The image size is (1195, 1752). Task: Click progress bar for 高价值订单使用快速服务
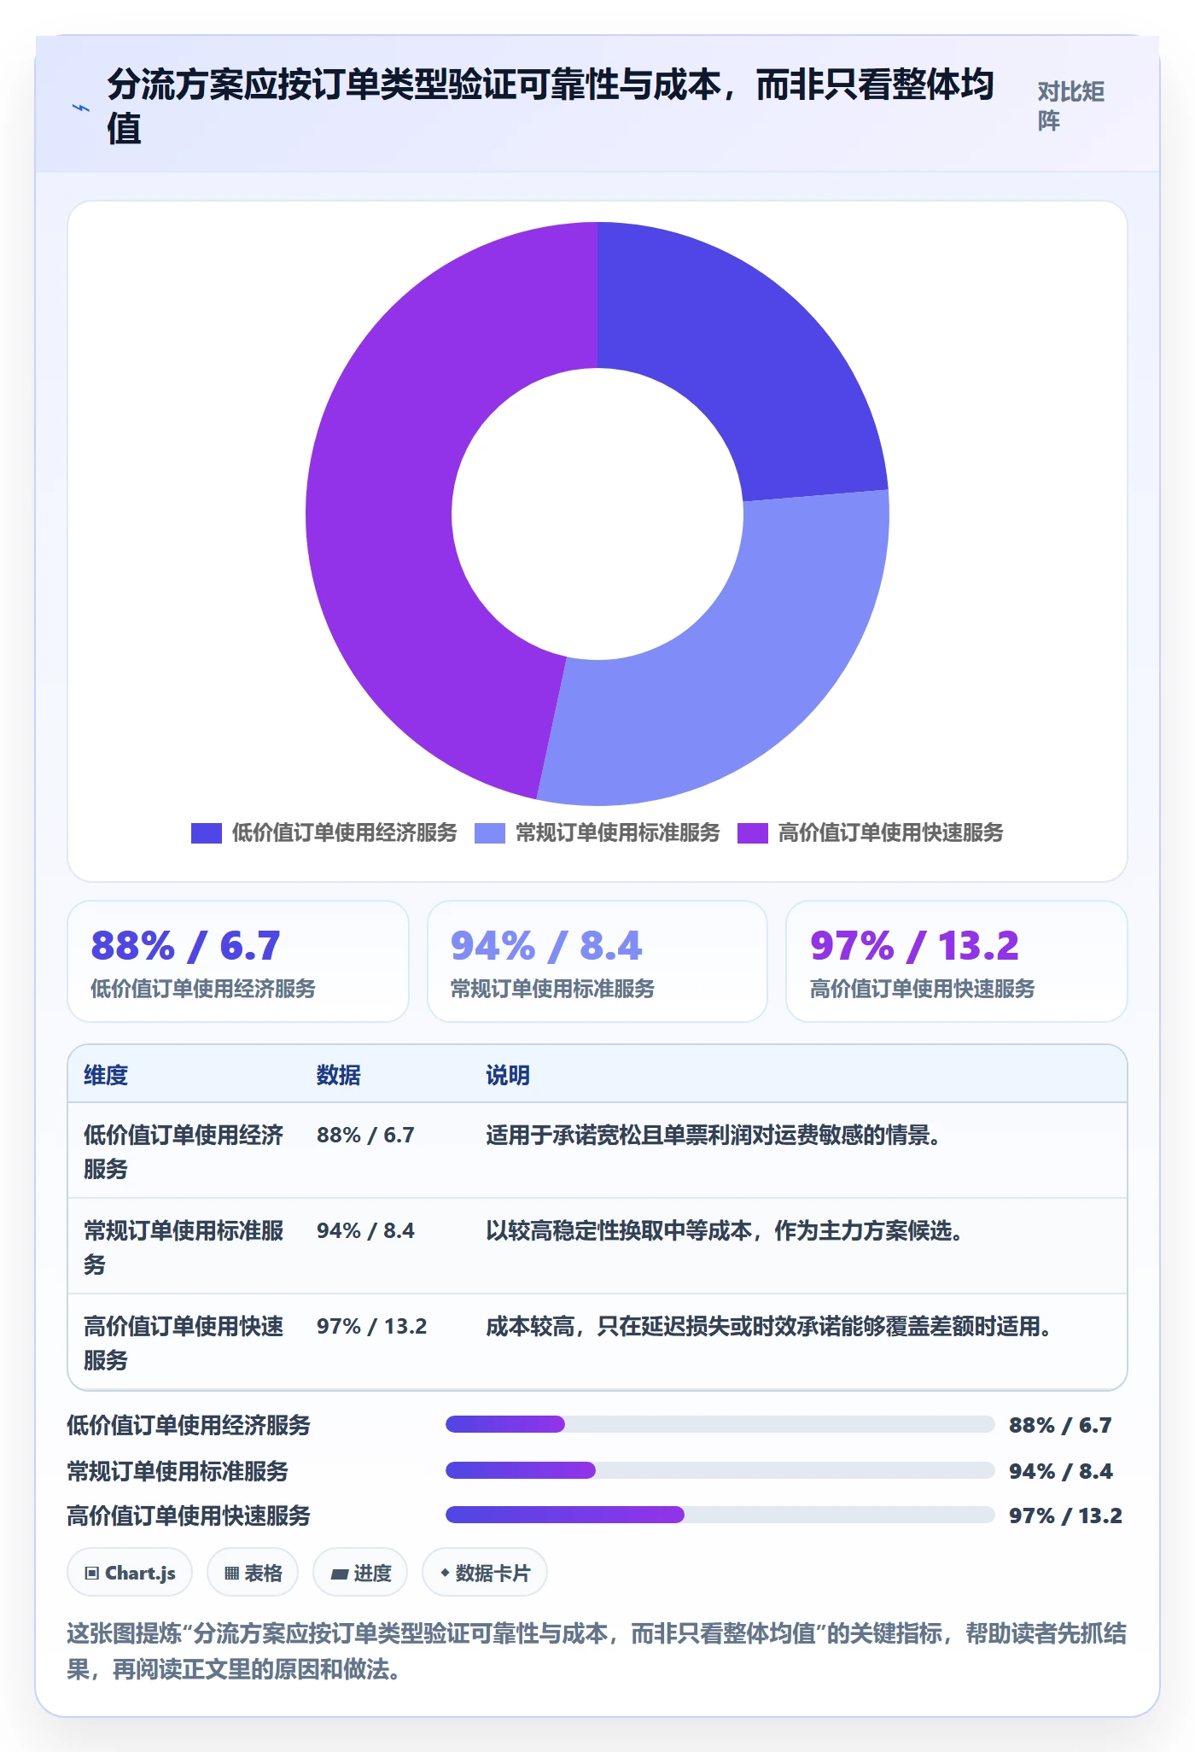coord(720,1515)
